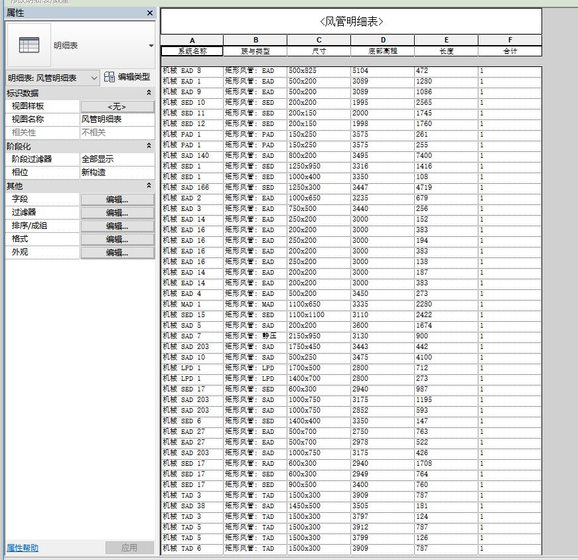Collapse the 标识数据 section
The image size is (578, 560).
coord(149,93)
